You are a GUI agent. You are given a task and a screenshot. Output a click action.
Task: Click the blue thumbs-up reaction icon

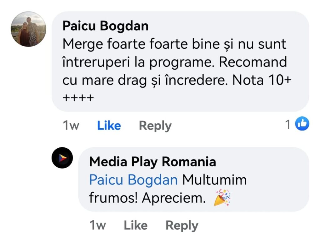(302, 124)
